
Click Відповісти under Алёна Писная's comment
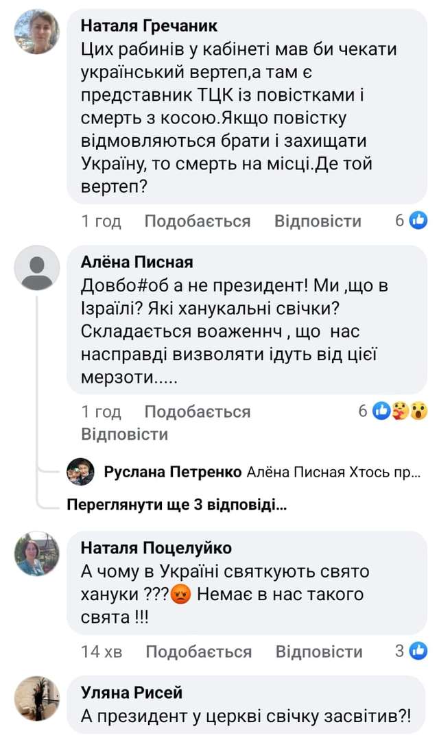click(124, 434)
